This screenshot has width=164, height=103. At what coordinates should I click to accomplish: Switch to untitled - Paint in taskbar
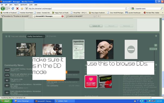[x=65, y=101]
